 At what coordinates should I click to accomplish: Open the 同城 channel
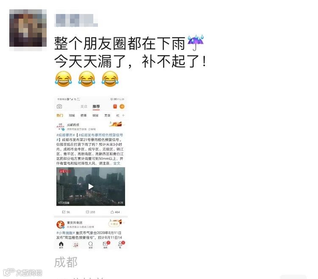coord(72,116)
